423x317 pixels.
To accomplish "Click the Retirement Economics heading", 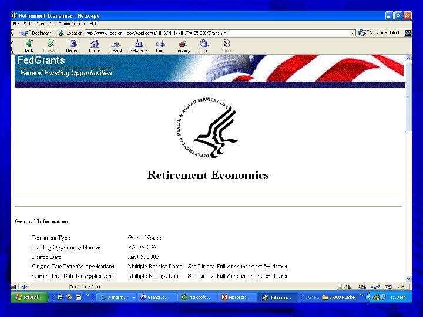I will pyautogui.click(x=208, y=175).
